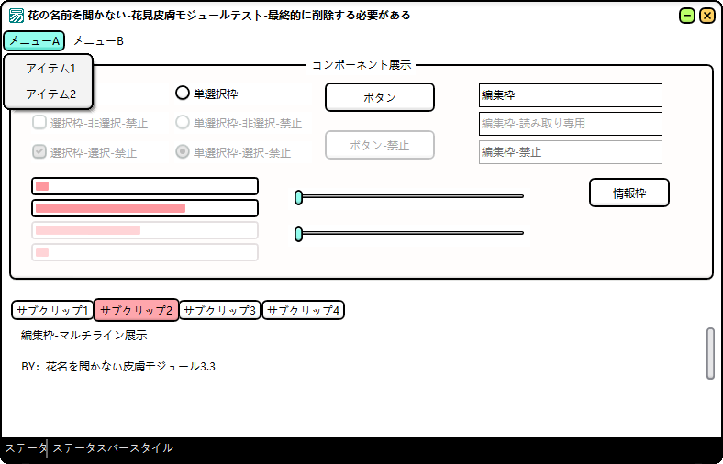Close the window with the orange X button
The width and height of the screenshot is (723, 464).
click(707, 16)
